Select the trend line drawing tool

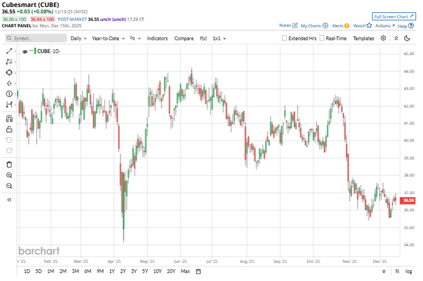click(9, 51)
